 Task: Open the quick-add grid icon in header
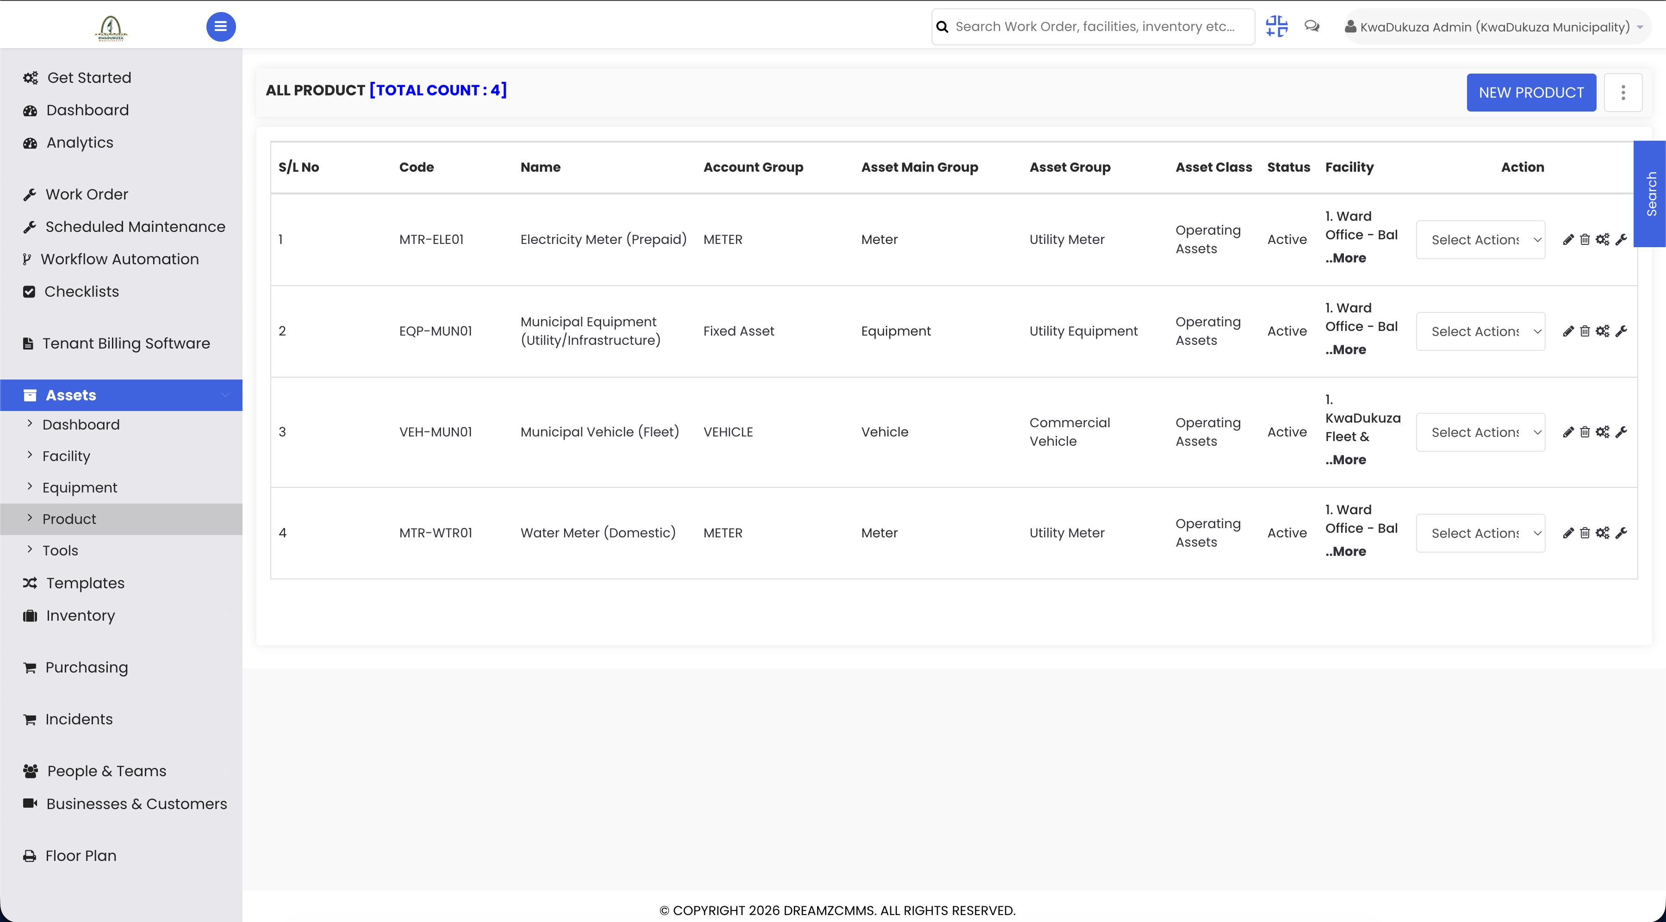click(1277, 26)
